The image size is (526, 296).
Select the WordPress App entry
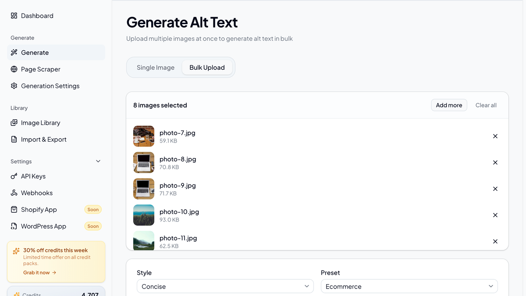[x=56, y=226]
